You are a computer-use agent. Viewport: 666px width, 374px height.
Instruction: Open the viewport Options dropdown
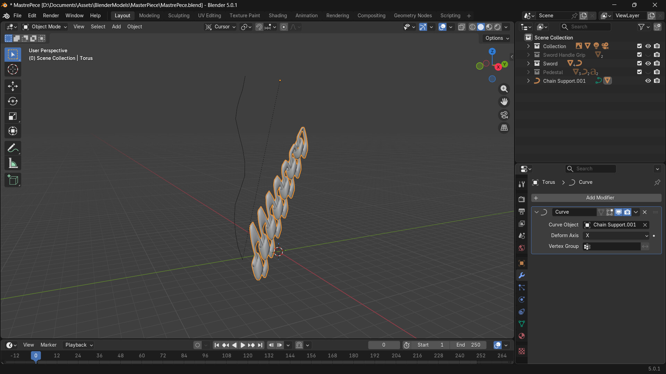(497, 38)
